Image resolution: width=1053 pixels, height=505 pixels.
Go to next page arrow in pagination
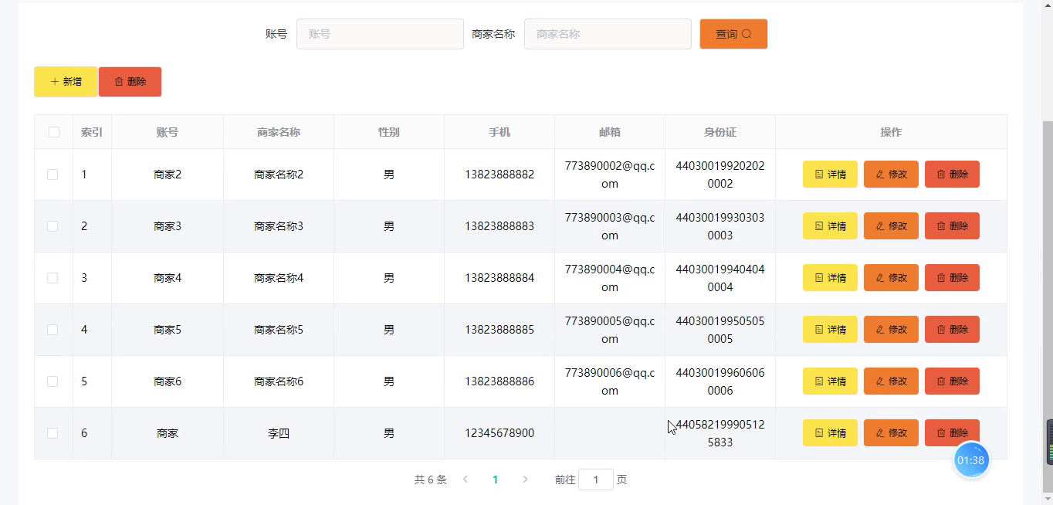click(525, 480)
